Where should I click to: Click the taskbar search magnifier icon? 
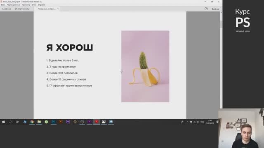[x=10, y=122]
